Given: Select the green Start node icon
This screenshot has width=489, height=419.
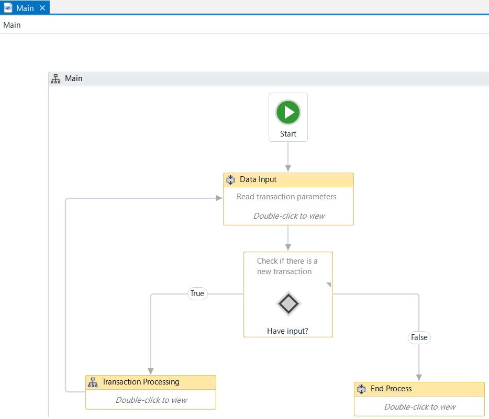Looking at the screenshot, I should click(288, 112).
